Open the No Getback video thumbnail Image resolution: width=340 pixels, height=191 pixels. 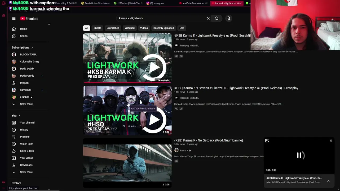(x=127, y=163)
